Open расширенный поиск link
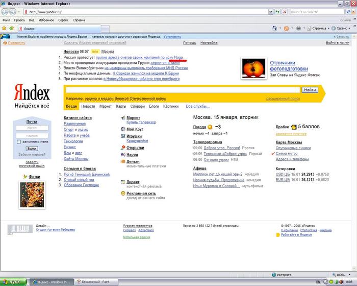Viewport: 357px width, 286px height. click(x=283, y=99)
